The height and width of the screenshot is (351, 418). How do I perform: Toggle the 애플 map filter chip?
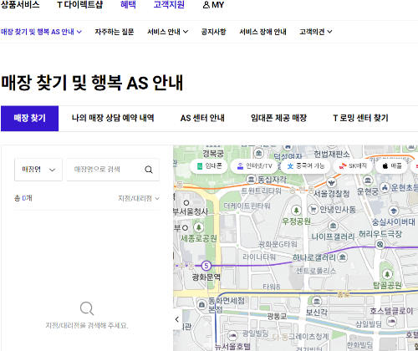pos(391,166)
